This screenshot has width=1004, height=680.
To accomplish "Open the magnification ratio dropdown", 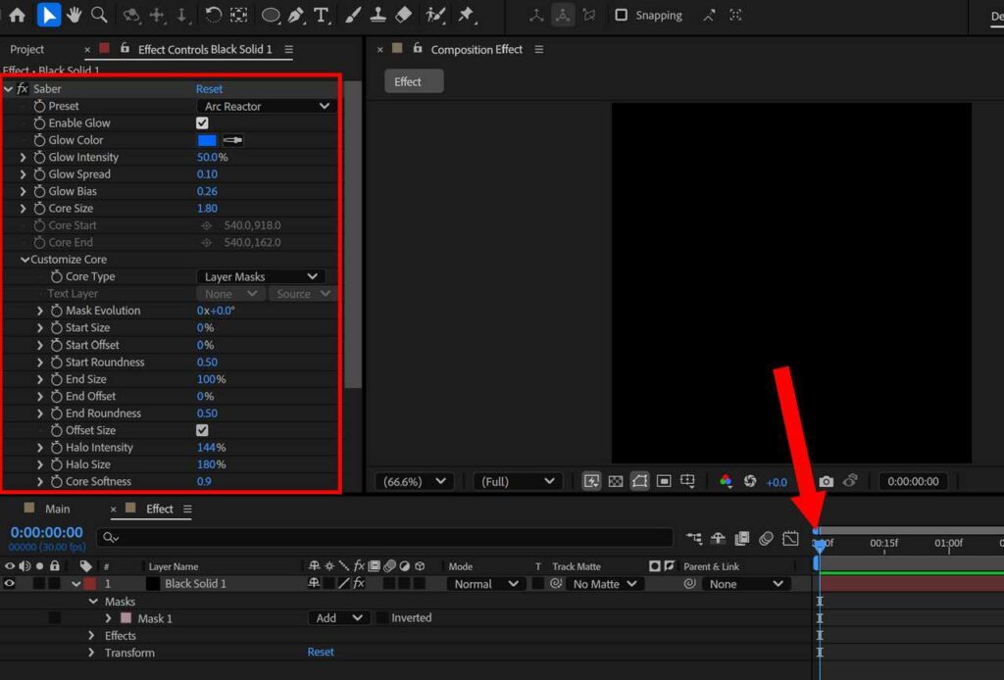I will (414, 481).
